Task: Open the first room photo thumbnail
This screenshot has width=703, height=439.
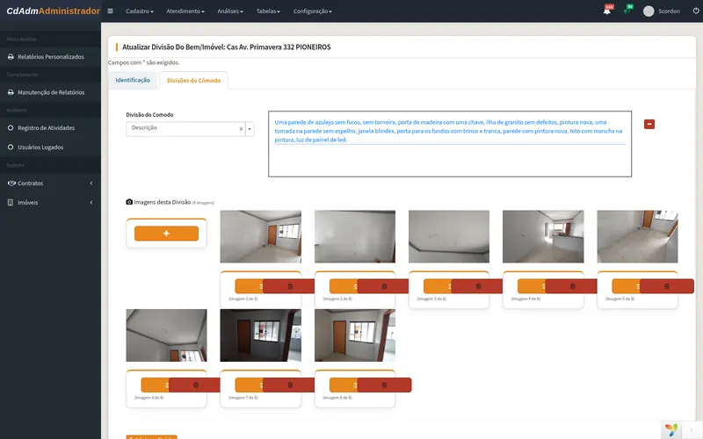Action: pyautogui.click(x=260, y=236)
